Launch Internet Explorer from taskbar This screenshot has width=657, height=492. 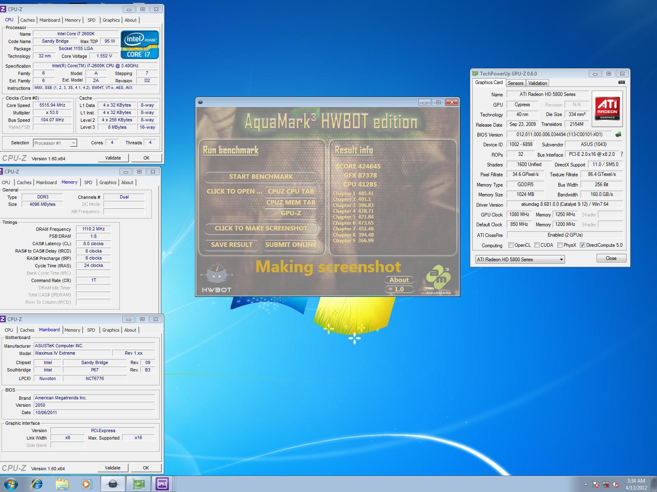pyautogui.click(x=37, y=484)
